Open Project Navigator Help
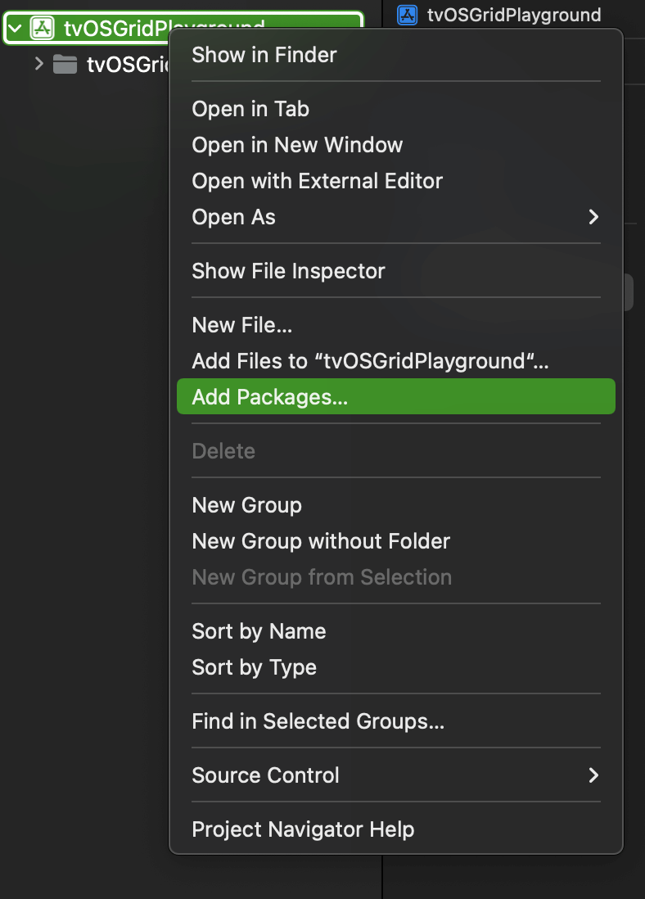Viewport: 645px width, 899px height. click(x=395, y=829)
